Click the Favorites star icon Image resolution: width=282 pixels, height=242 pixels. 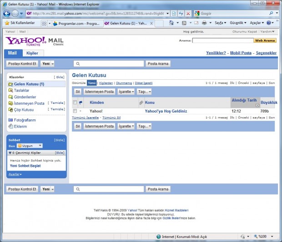coord(7,23)
